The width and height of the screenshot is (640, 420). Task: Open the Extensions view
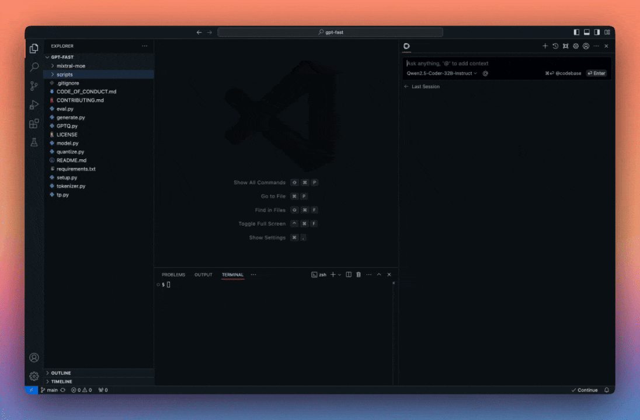tap(34, 124)
